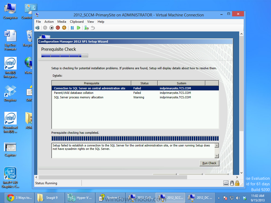271x203 pixels.
Task: Open the Media menu
Action: (x=62, y=22)
